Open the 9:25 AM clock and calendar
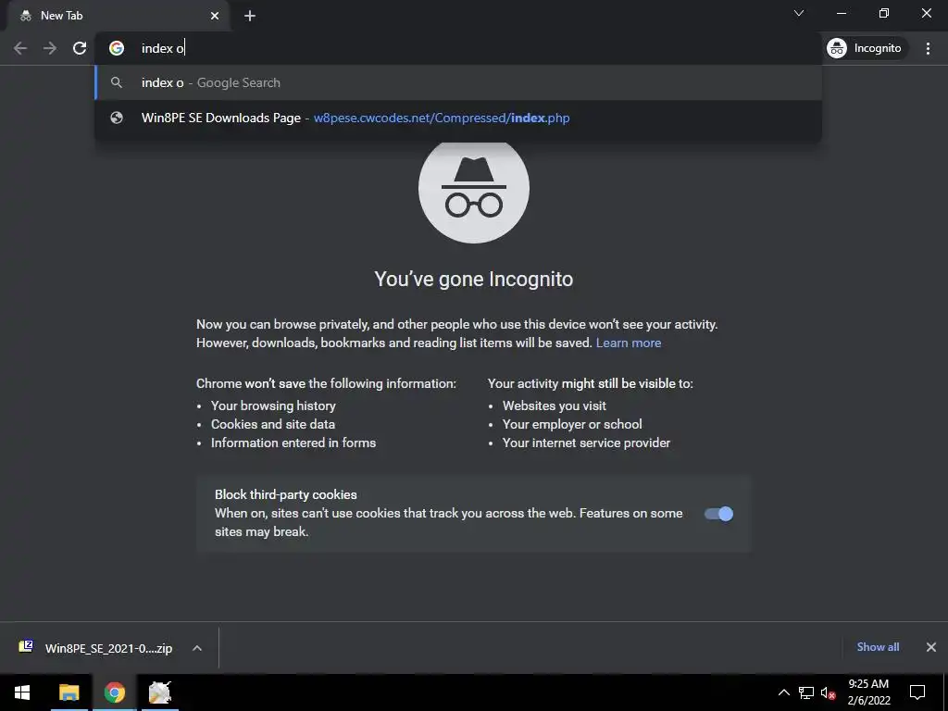 click(x=868, y=692)
